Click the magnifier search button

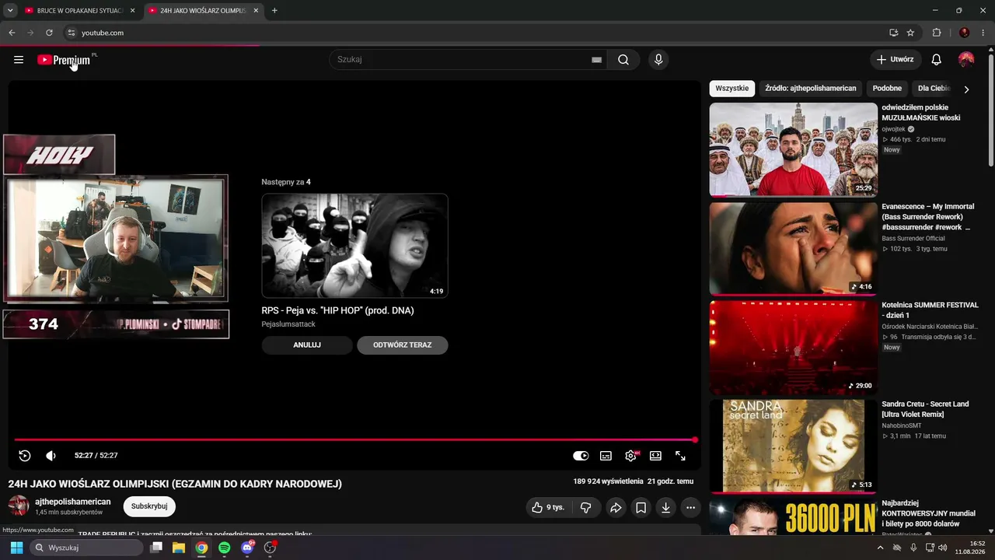pyautogui.click(x=623, y=60)
